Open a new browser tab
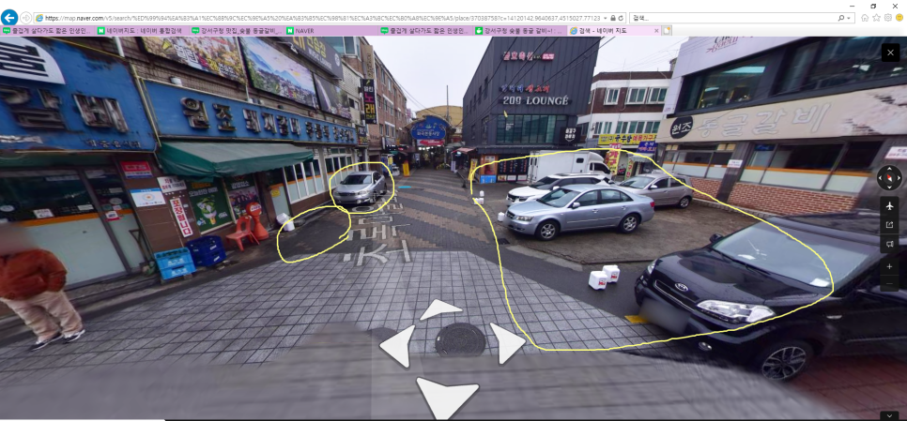Image resolution: width=907 pixels, height=421 pixels. 667,31
